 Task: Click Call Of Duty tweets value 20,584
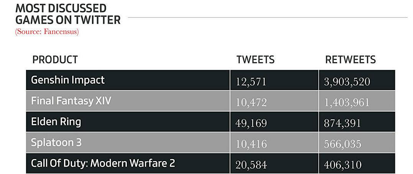(x=251, y=165)
